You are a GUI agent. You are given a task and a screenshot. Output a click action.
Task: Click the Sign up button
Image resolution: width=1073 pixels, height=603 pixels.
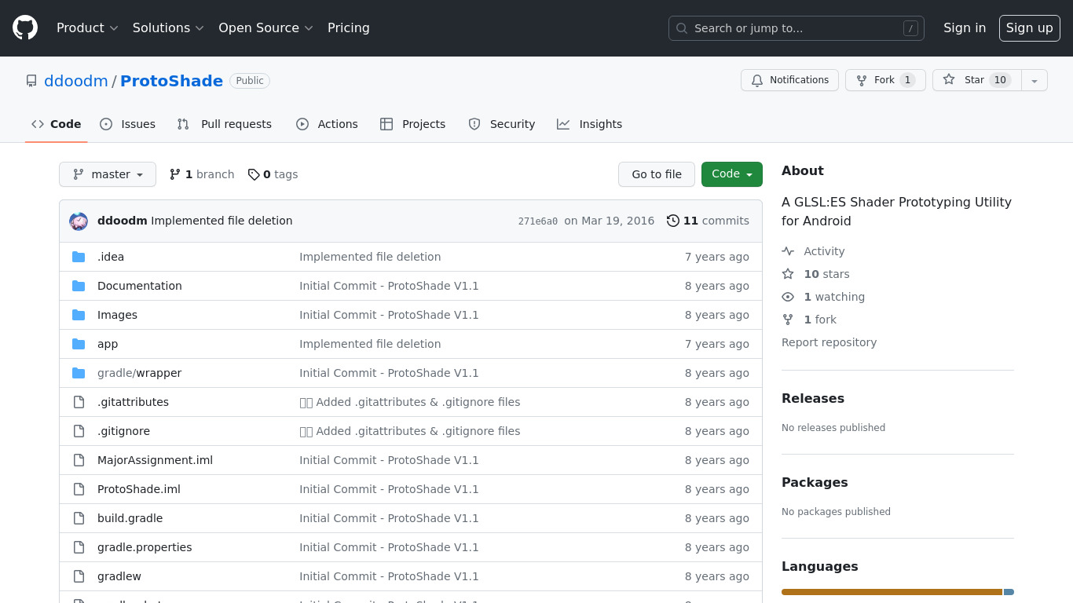[x=1029, y=28]
